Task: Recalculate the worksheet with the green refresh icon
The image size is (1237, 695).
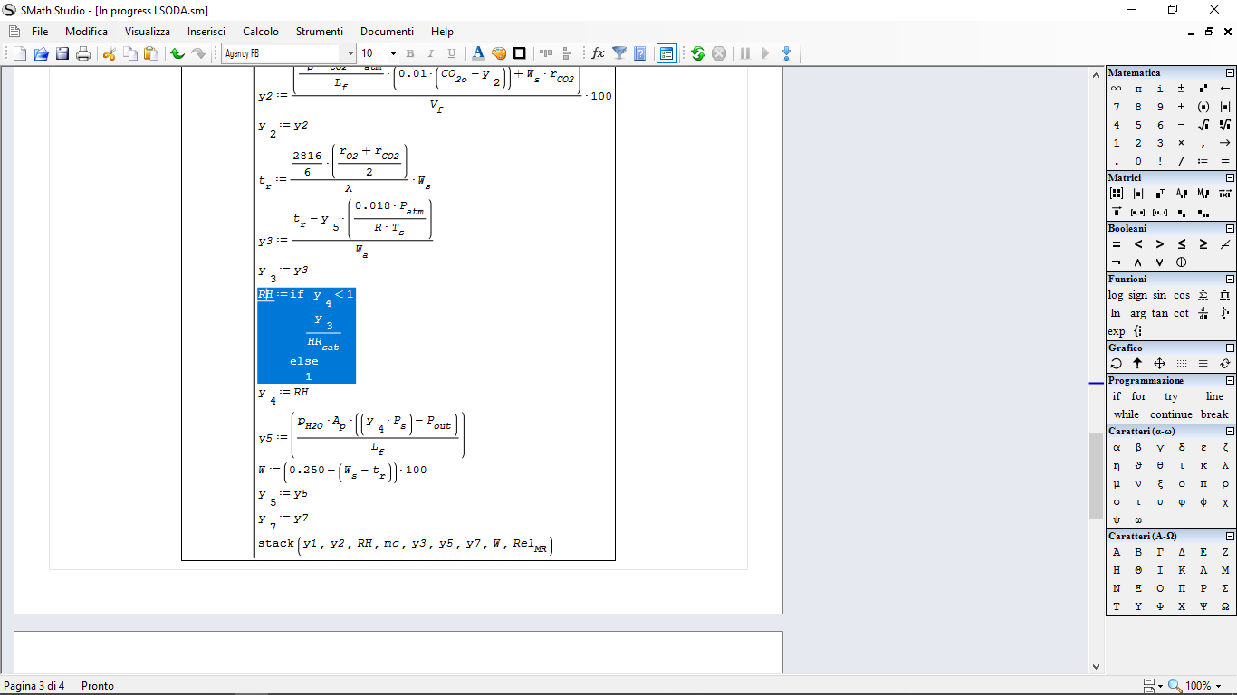Action: (x=697, y=53)
